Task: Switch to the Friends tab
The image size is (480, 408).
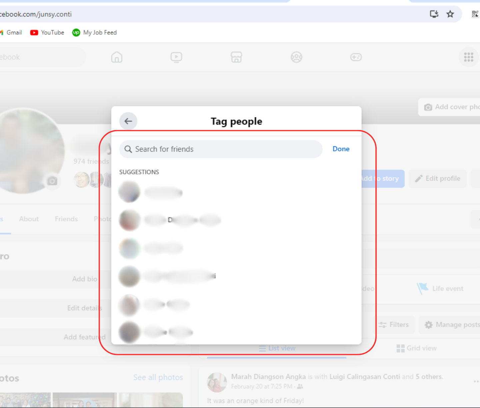Action: [x=66, y=219]
